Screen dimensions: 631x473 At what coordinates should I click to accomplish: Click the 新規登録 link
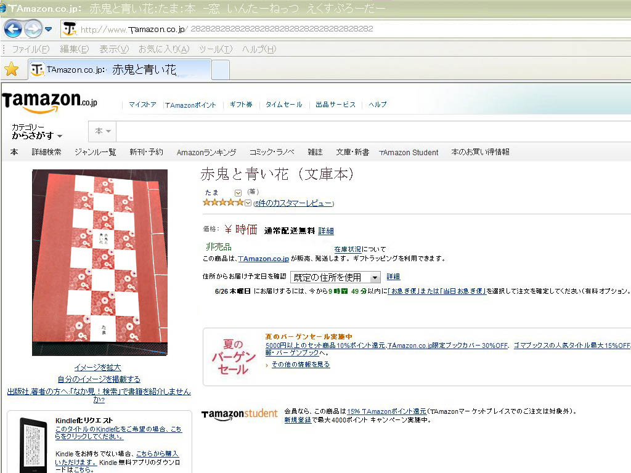(298, 420)
